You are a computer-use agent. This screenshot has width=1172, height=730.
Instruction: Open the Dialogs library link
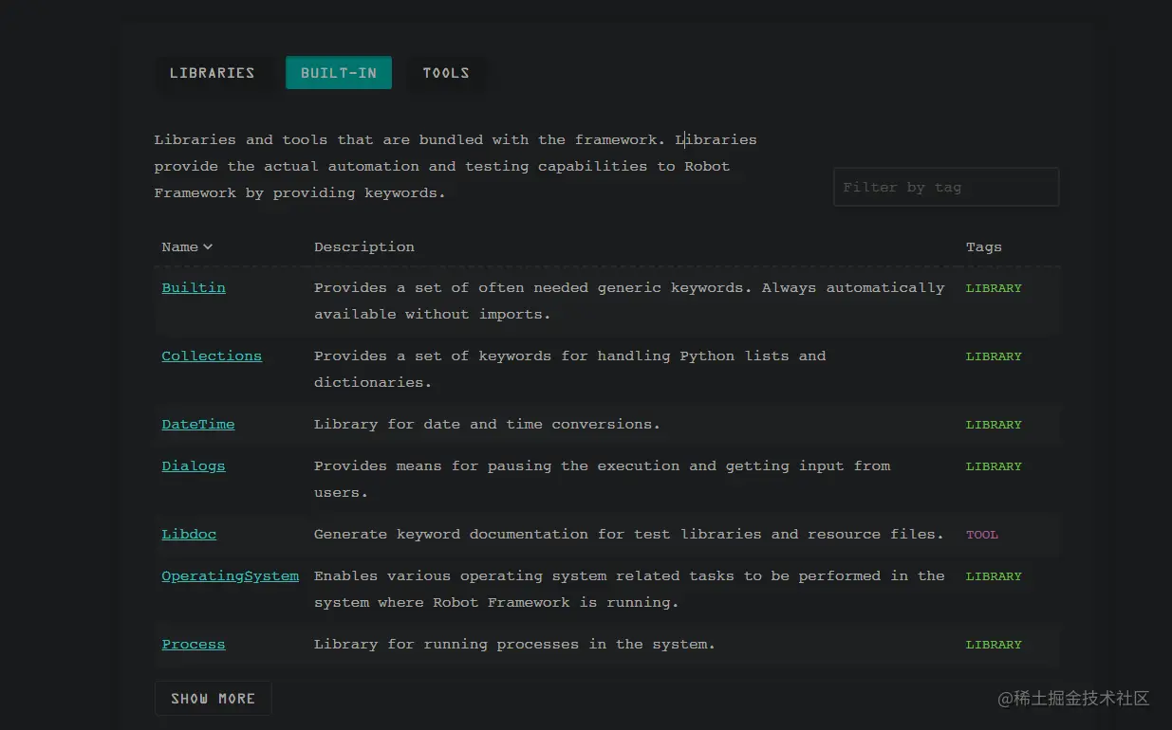pos(194,466)
